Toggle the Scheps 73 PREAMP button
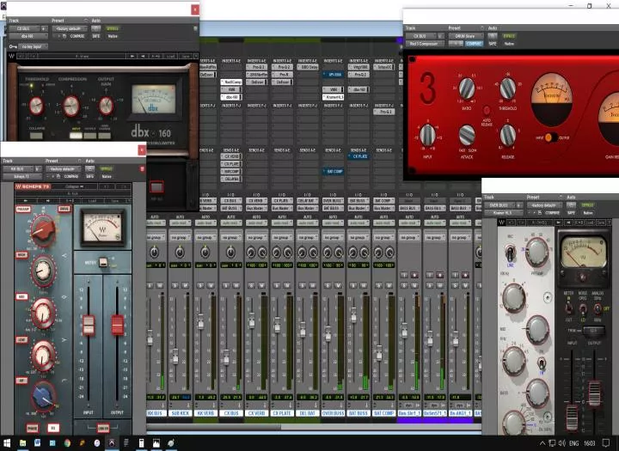The image size is (619, 451). (23, 209)
